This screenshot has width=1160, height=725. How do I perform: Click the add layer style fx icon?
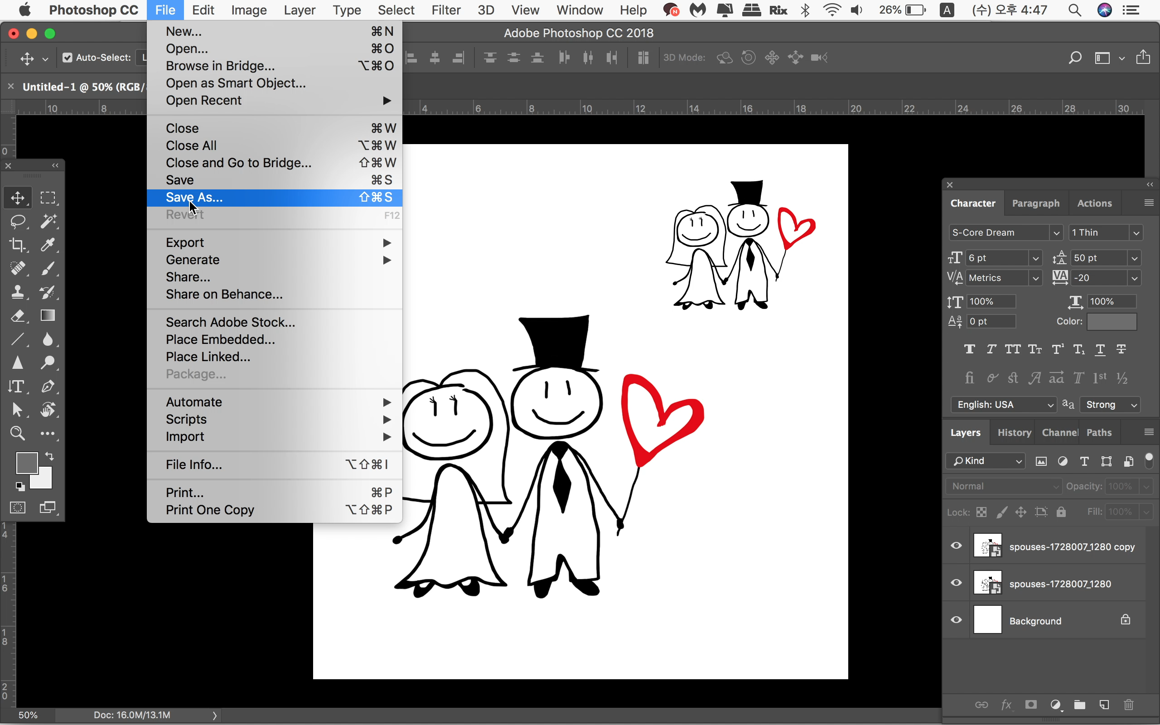click(x=1006, y=704)
